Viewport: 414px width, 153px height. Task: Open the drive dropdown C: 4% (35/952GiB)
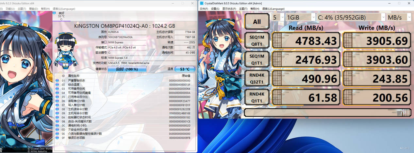tap(351, 17)
